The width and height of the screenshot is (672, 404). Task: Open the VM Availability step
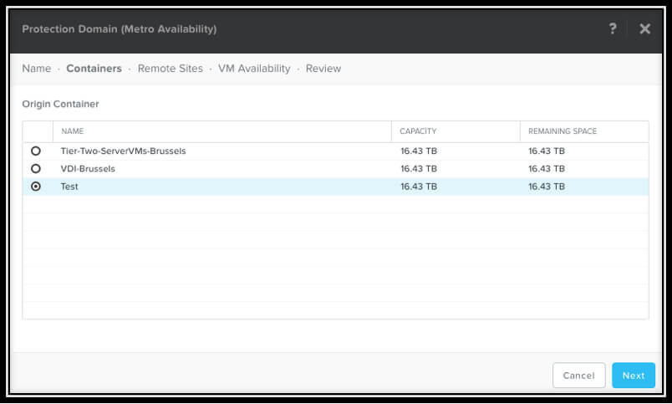pos(254,69)
